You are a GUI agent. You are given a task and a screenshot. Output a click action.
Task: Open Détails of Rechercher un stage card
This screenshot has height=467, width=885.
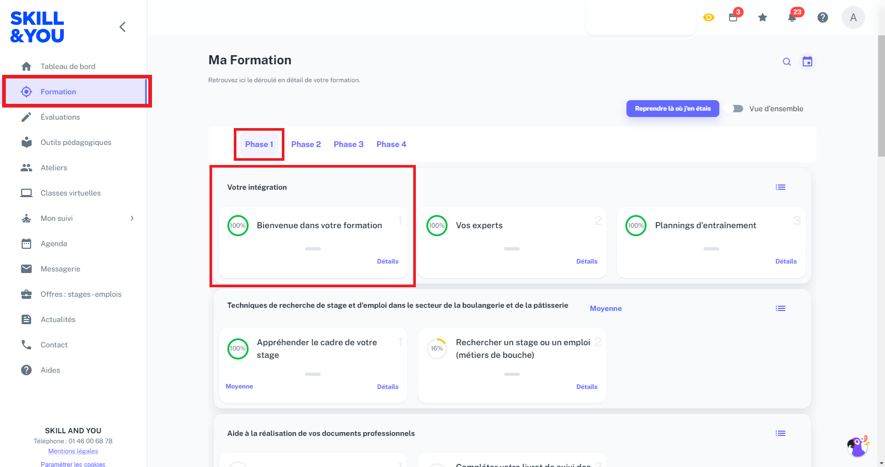click(587, 387)
